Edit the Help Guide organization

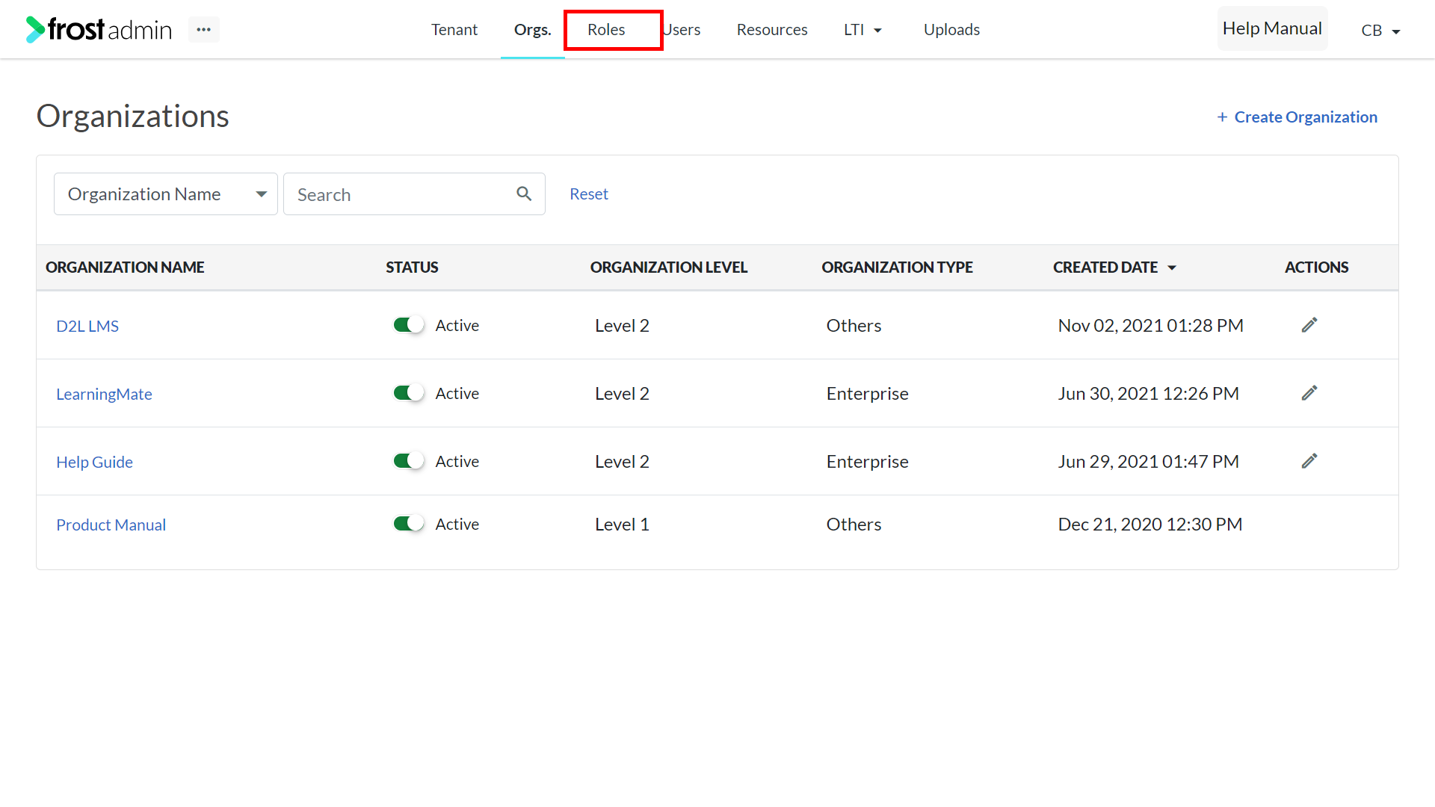[x=1309, y=461]
